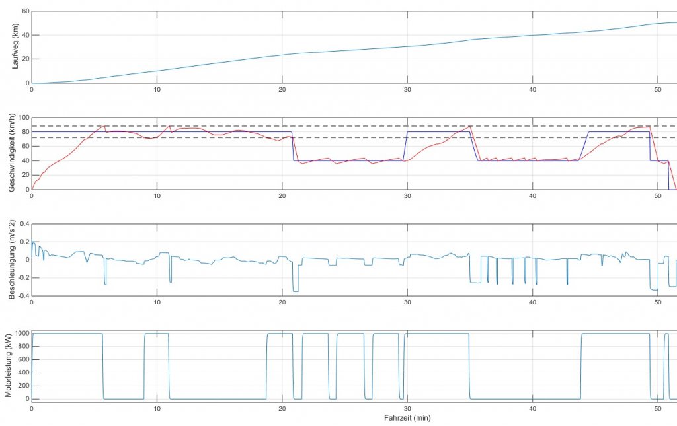The image size is (677, 426).
Task: Click the '60' tick on Laufweg axis
Action: [x=24, y=11]
